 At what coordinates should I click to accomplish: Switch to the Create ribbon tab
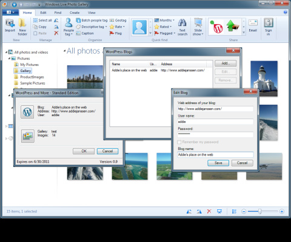pos(75,13)
